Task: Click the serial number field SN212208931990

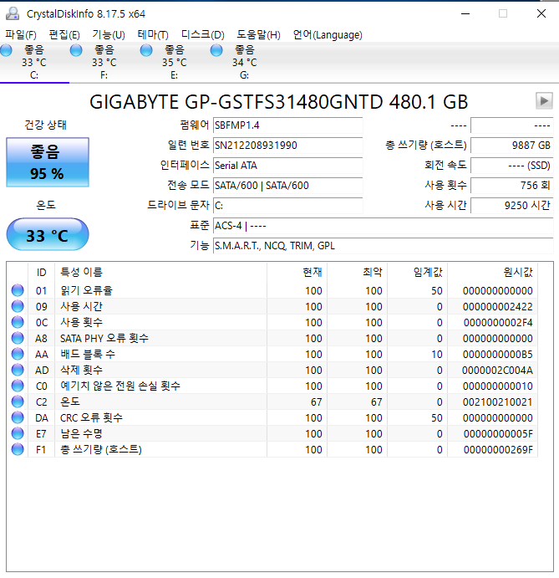Action: [x=288, y=146]
